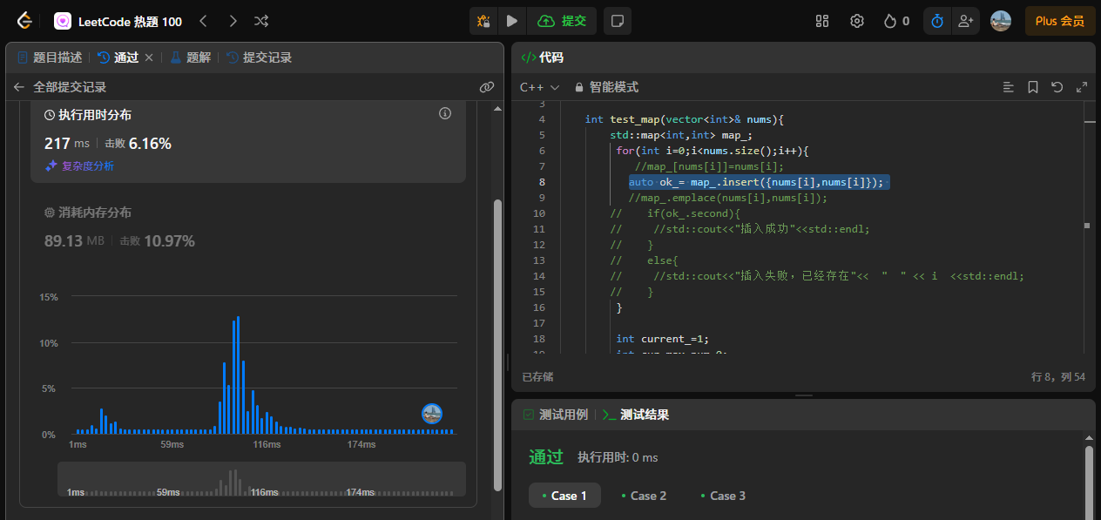The height and width of the screenshot is (520, 1101).
Task: Click the Plus 会员 button
Action: point(1059,21)
